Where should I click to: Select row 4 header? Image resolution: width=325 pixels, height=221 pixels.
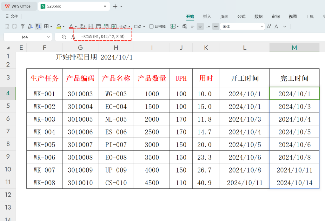coord(8,93)
